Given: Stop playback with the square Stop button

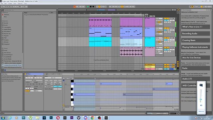Looking at the screenshot, I should point(91,7).
